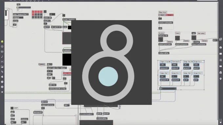
Task: Select the jit.noise 1 float32 object
Action: 70,19
